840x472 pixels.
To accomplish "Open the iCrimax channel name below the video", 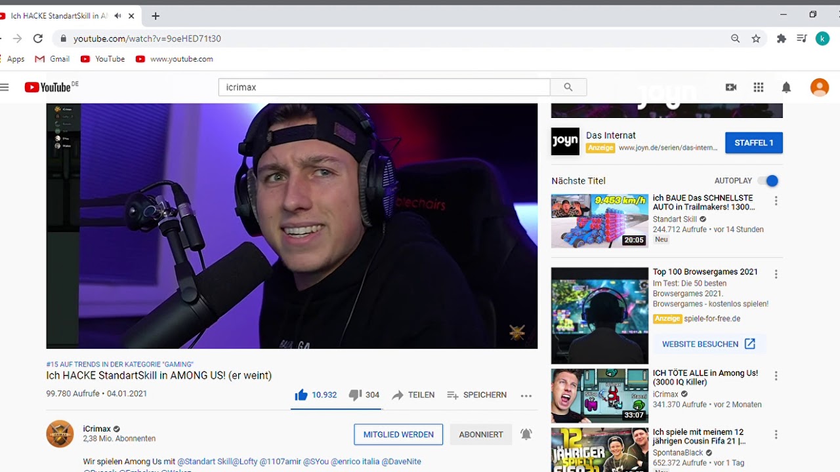I will coord(97,429).
